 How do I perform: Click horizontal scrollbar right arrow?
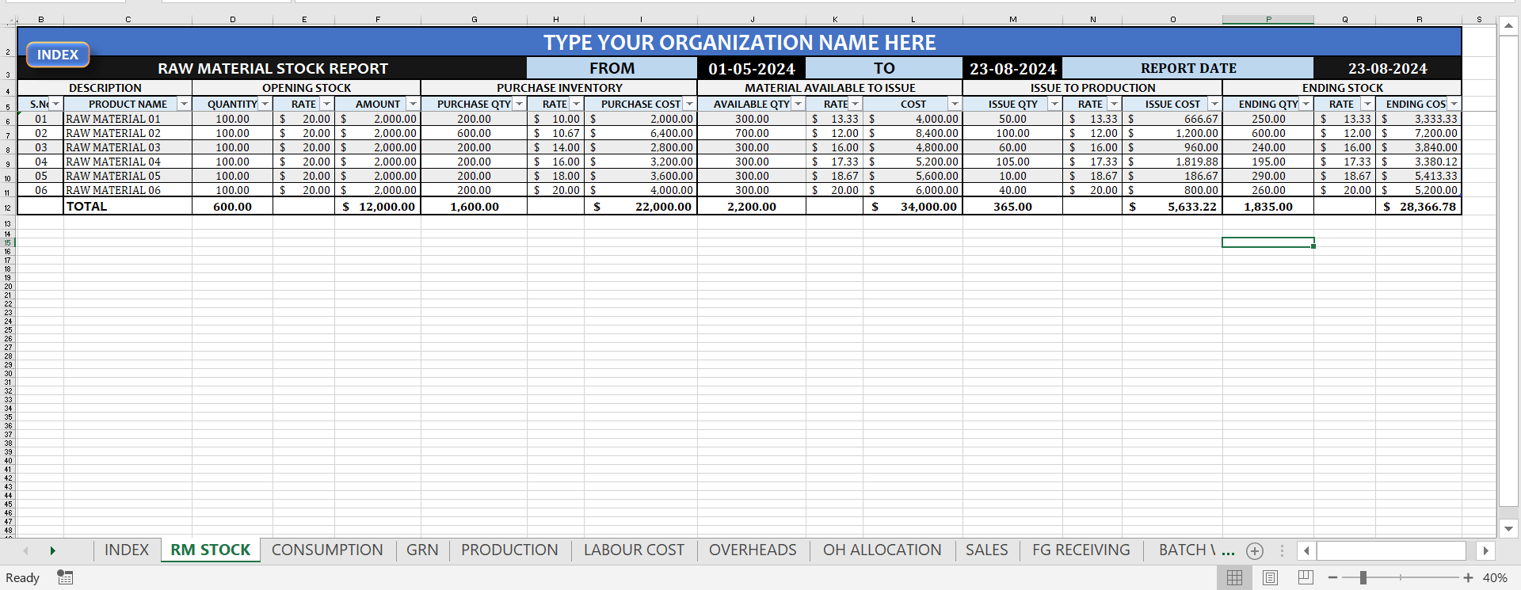[1485, 550]
